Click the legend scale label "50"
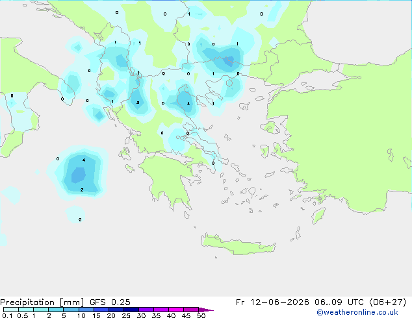 (x=201, y=315)
